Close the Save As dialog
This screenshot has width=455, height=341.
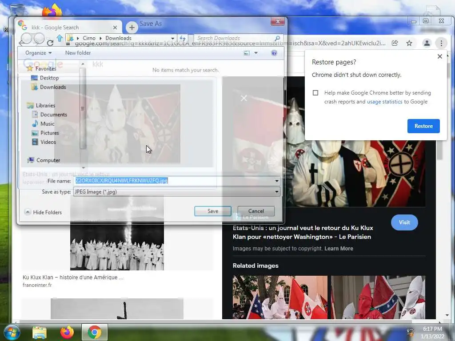click(x=278, y=21)
